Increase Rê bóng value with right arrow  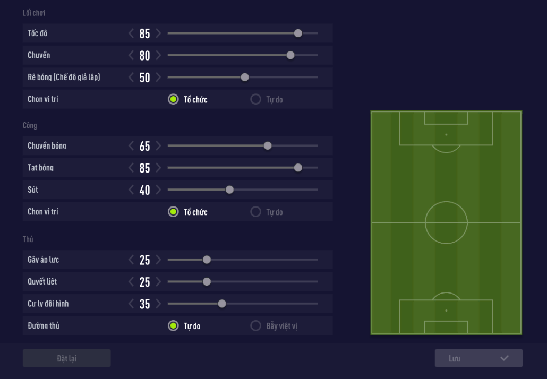(158, 77)
